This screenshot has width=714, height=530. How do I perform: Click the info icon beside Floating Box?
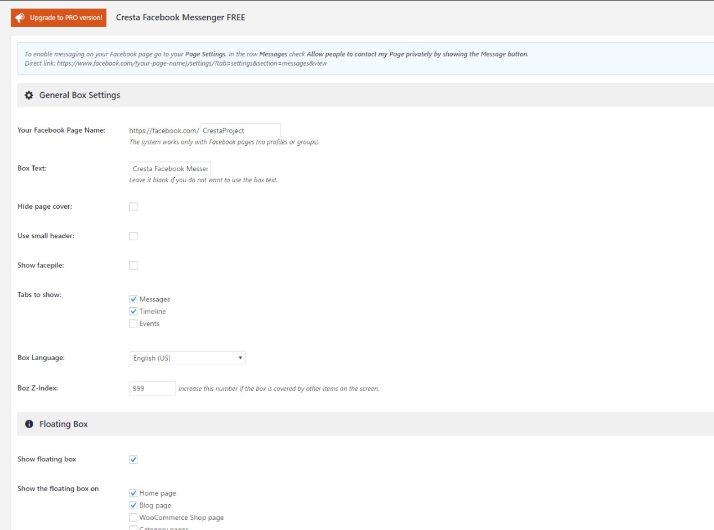coord(29,424)
